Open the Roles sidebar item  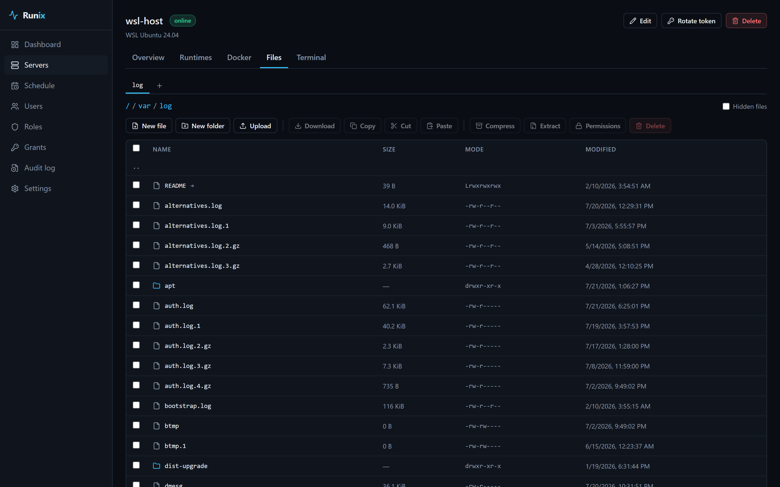[56, 127]
